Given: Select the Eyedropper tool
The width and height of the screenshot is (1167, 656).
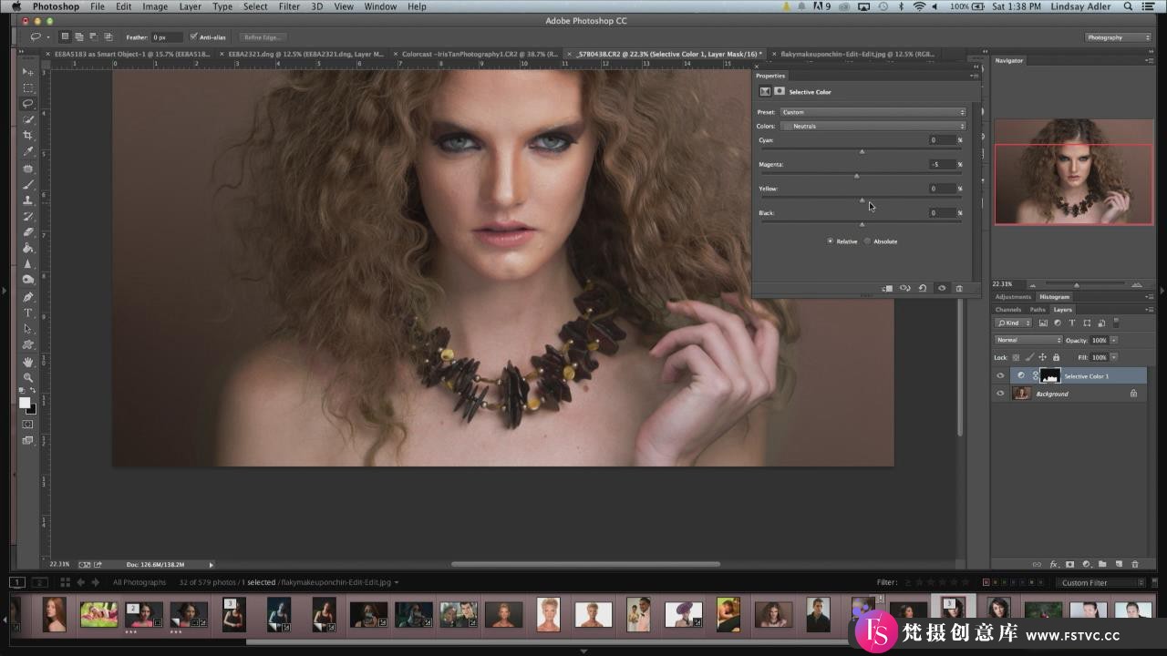Looking at the screenshot, I should (28, 151).
